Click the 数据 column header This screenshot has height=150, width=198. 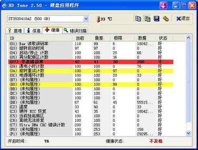pyautogui.click(x=145, y=38)
